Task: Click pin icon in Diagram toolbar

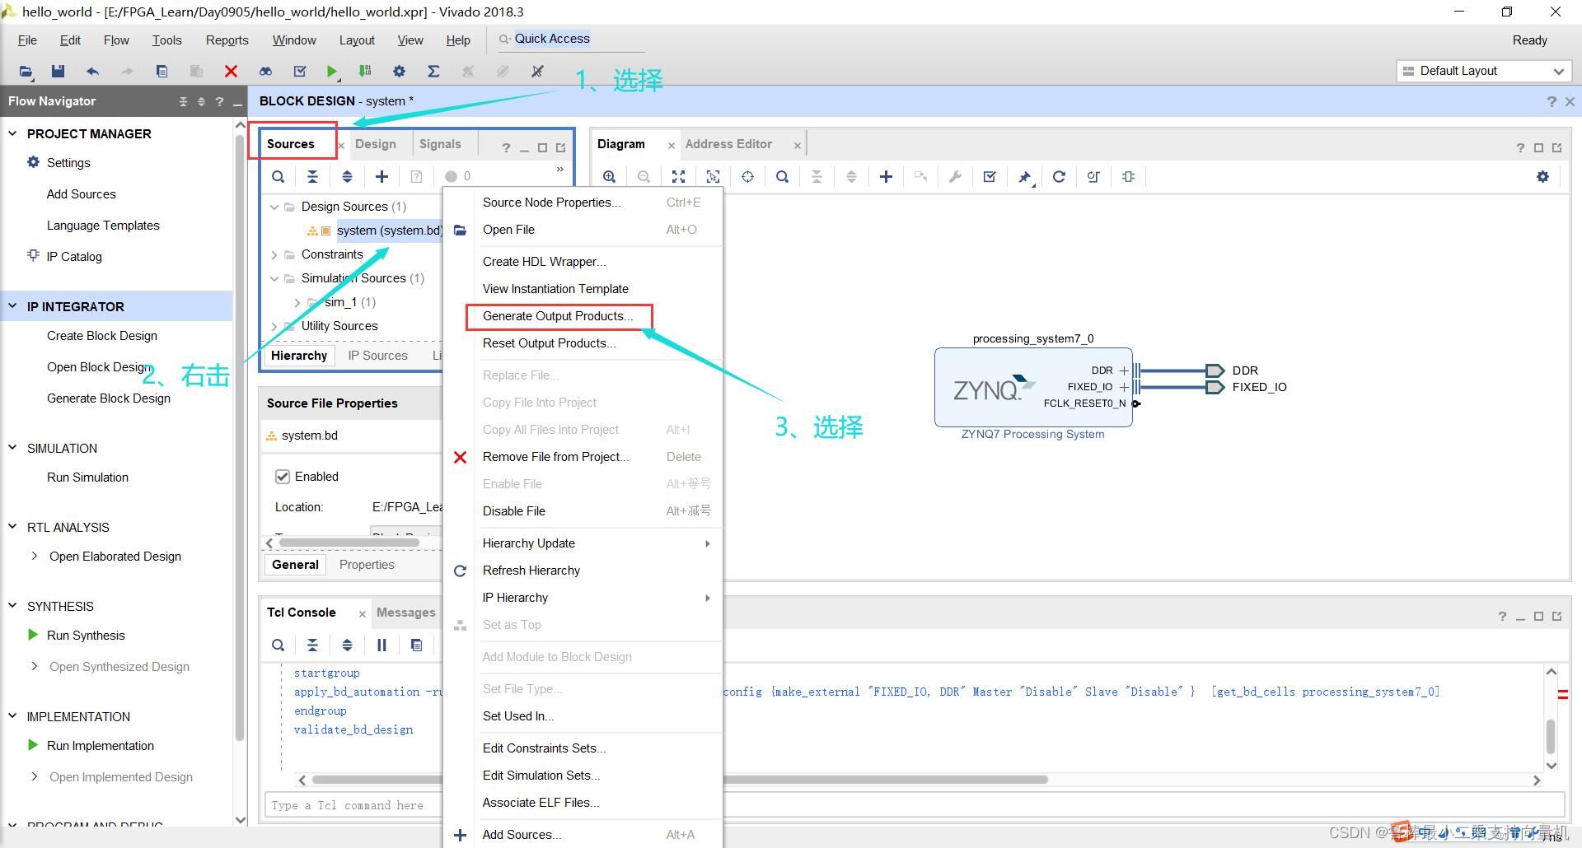Action: tap(1024, 176)
